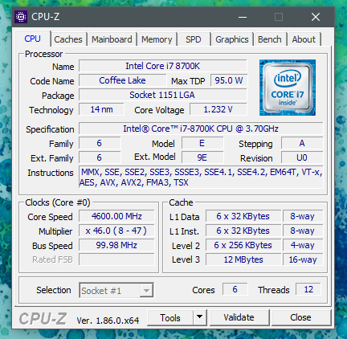Close the CPU-Z window with X
Screen dimensions: 347x339
coord(316,17)
